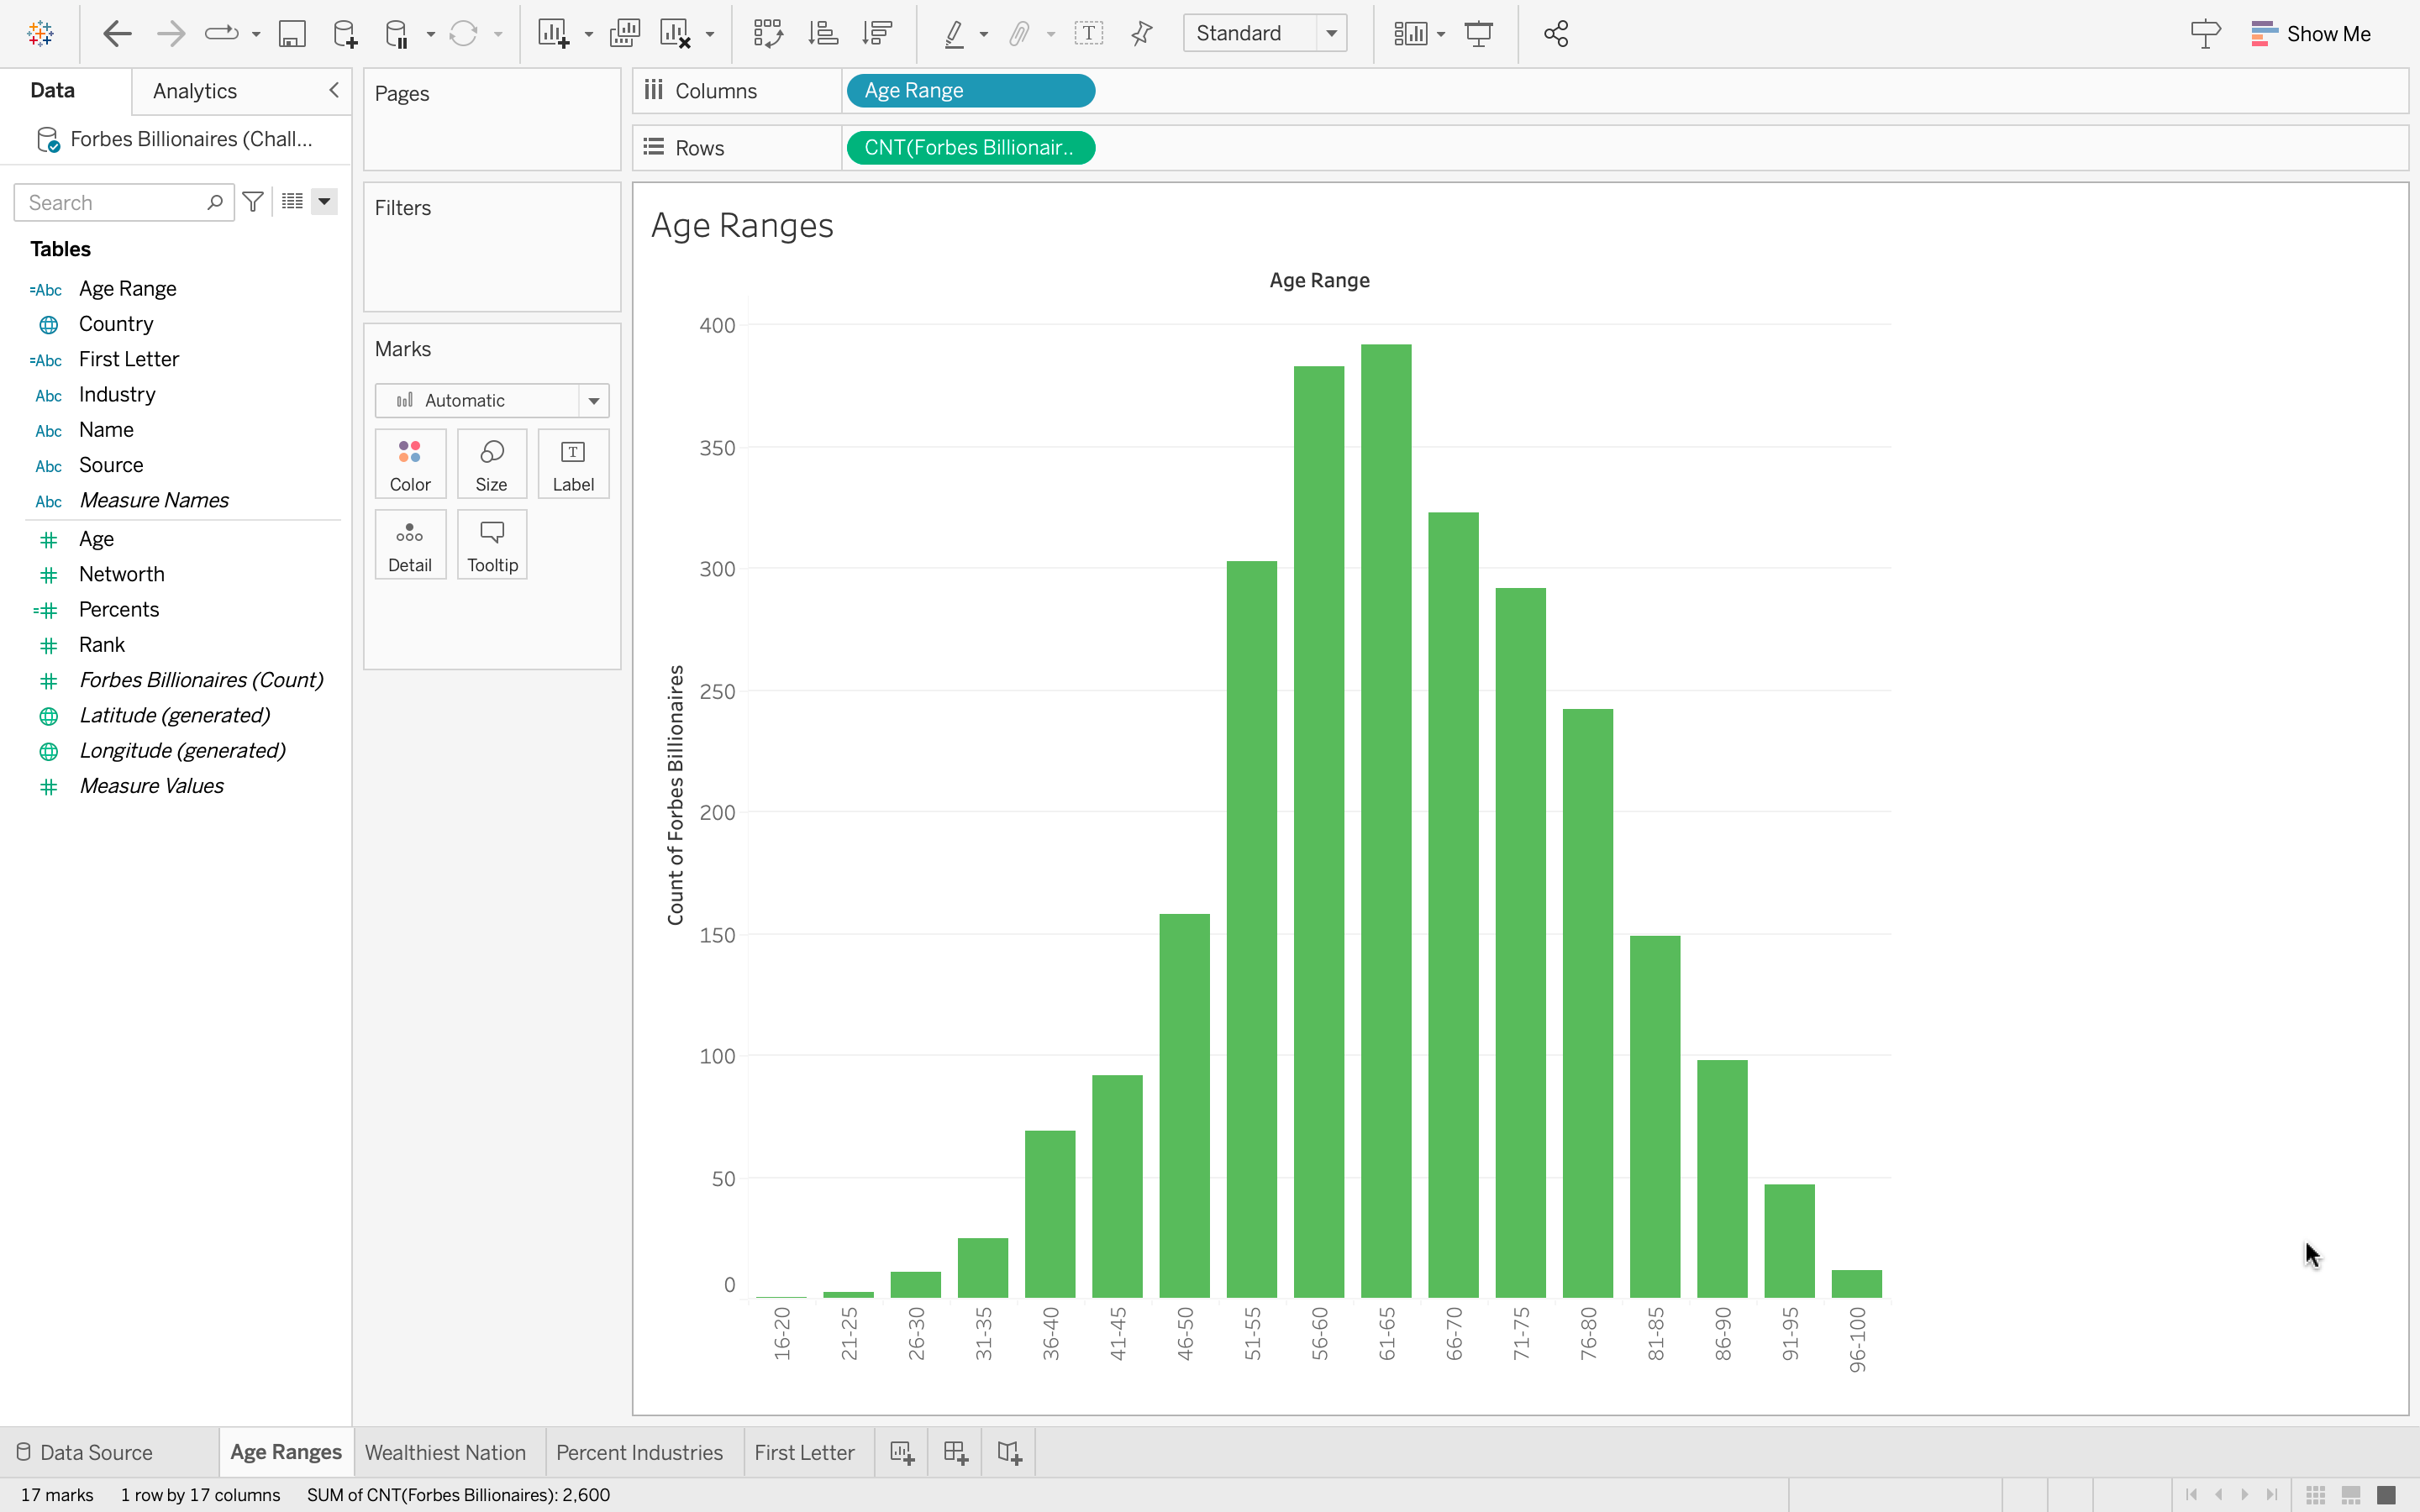Click the Share workbook icon
Screen dimensions: 2420x1512
pyautogui.click(x=1555, y=34)
